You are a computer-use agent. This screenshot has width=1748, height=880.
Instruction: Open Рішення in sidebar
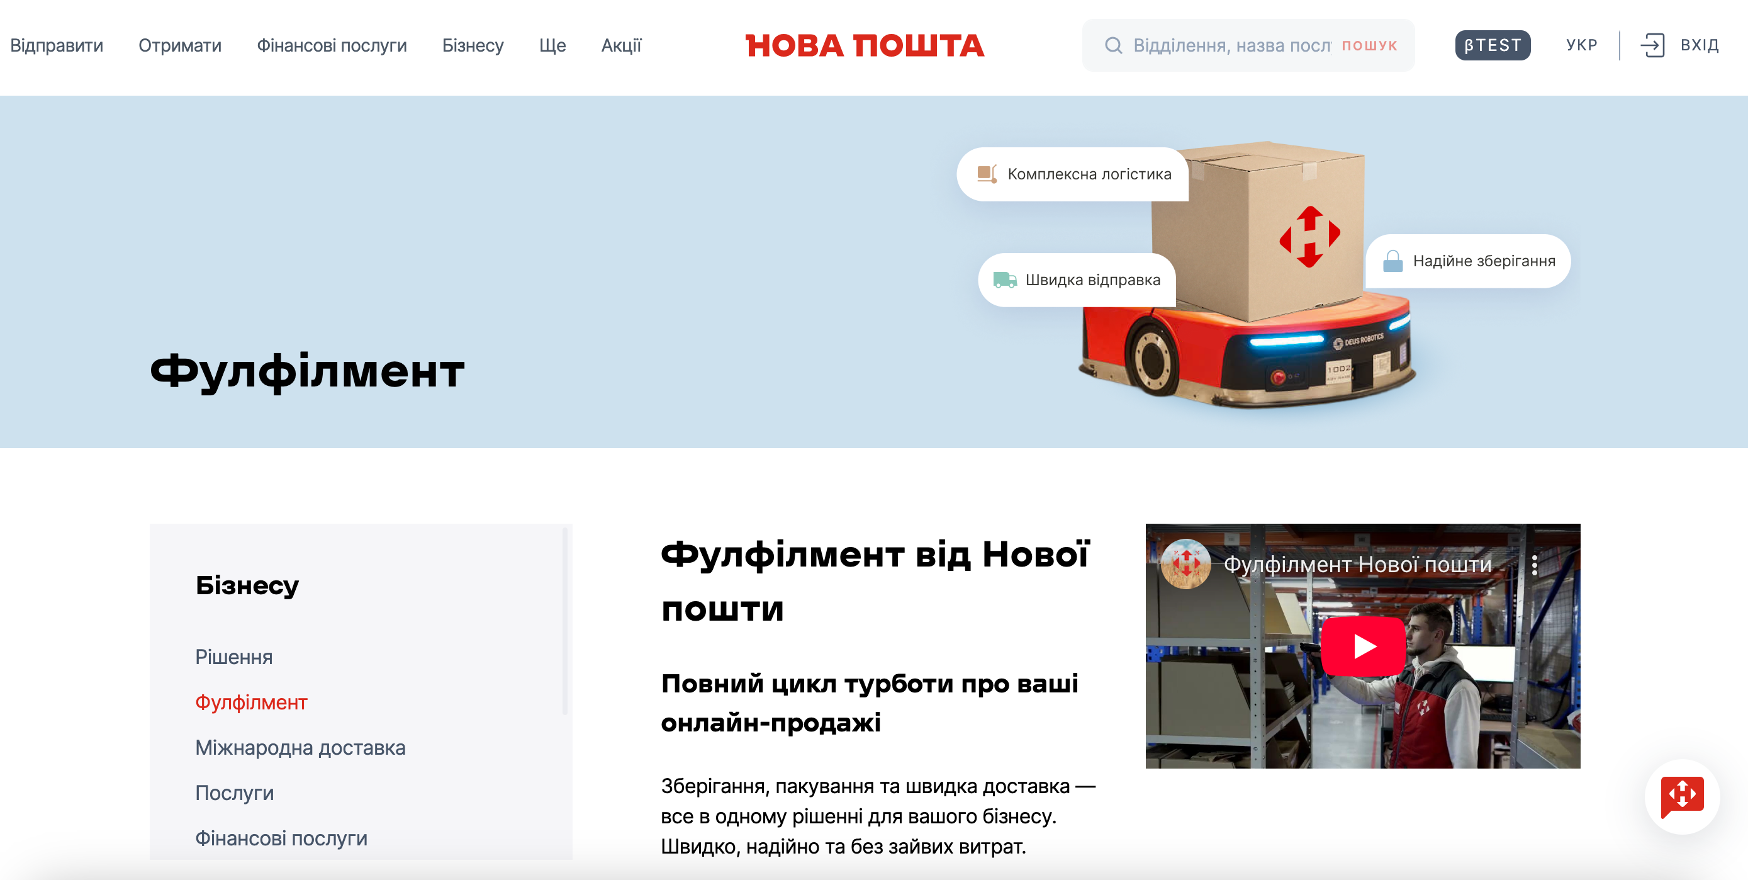(234, 657)
